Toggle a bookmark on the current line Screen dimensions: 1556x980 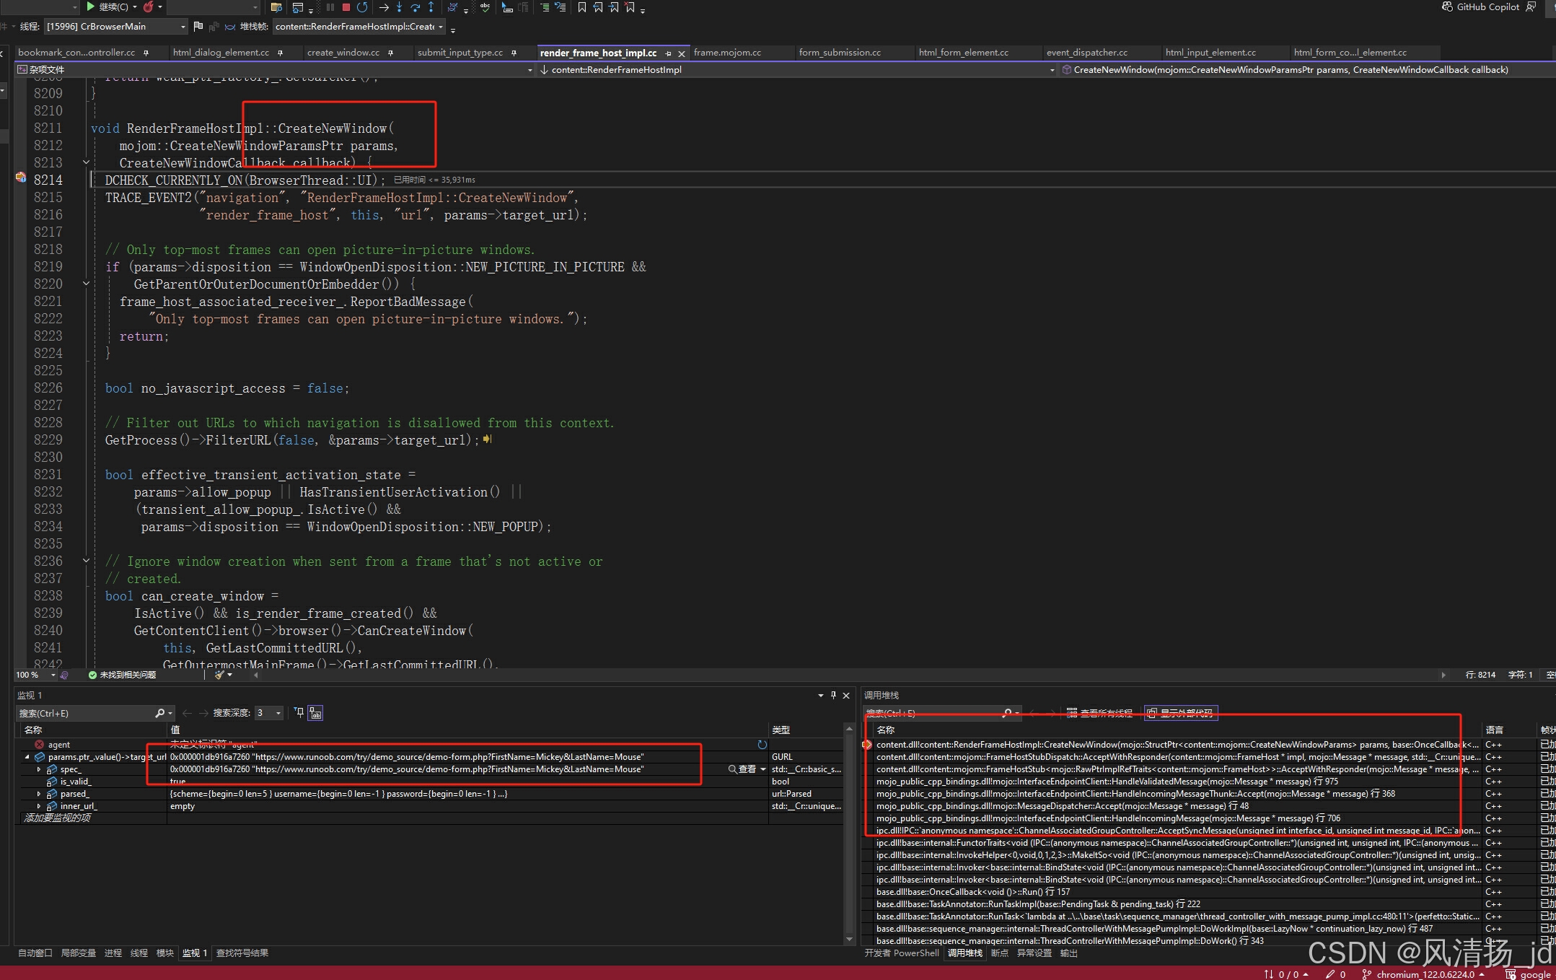(x=581, y=7)
